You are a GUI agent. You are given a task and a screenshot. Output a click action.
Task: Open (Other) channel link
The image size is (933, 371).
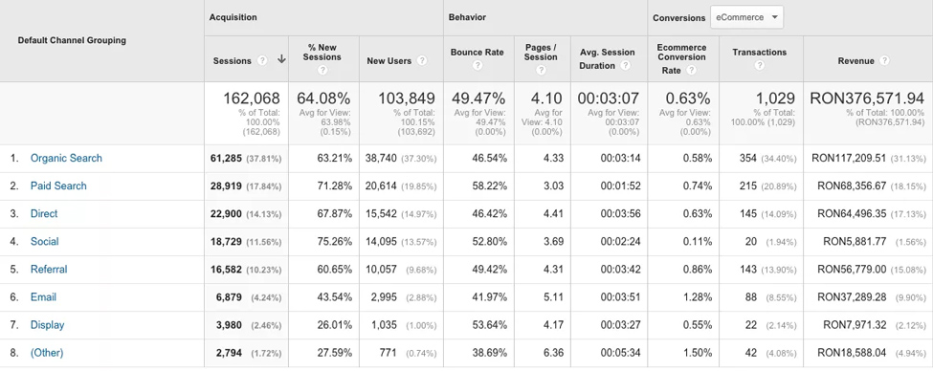coord(47,353)
